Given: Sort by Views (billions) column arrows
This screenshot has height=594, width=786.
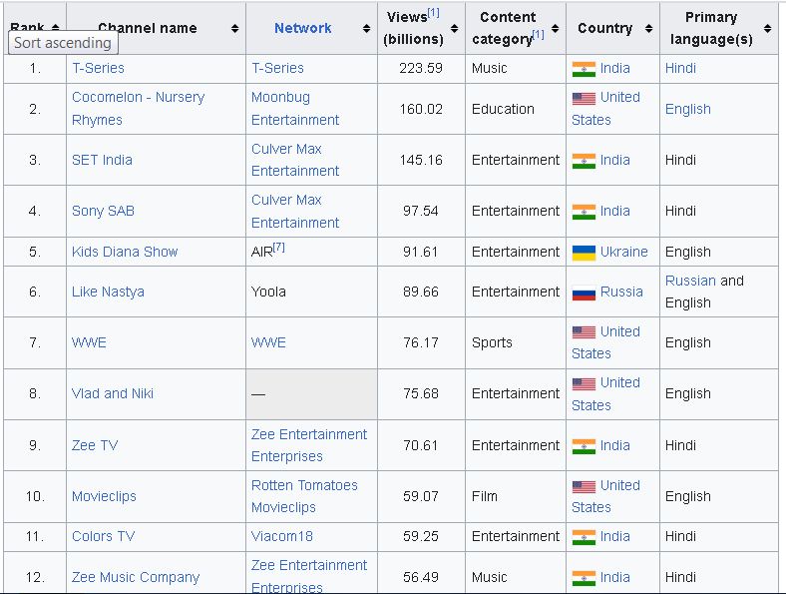Looking at the screenshot, I should point(455,29).
